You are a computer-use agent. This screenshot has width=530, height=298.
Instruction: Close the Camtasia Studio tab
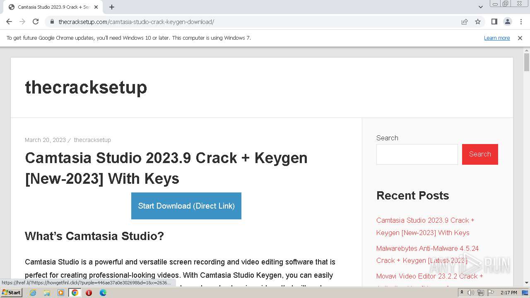96,7
